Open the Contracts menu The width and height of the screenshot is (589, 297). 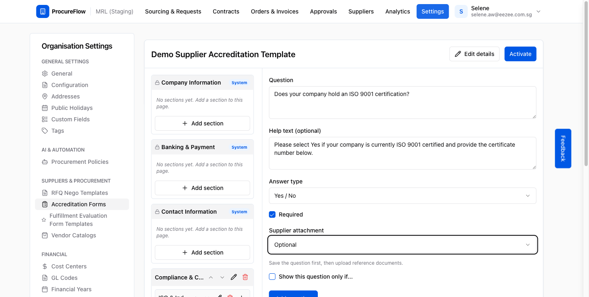tap(226, 11)
